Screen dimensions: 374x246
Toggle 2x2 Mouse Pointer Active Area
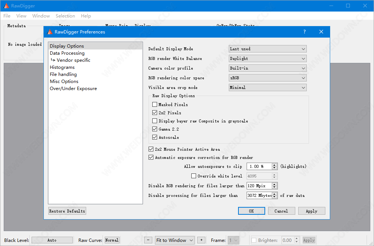pyautogui.click(x=151, y=149)
